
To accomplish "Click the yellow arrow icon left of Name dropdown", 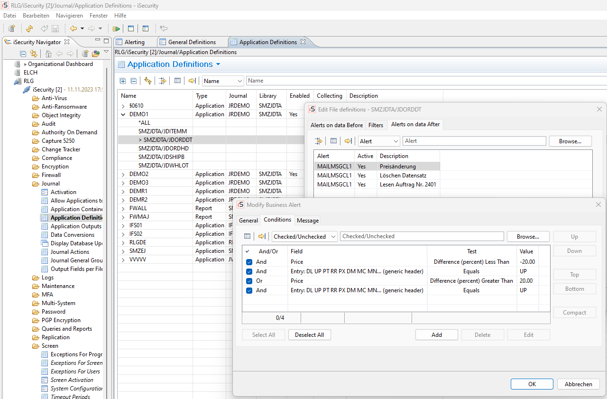I will (x=192, y=81).
